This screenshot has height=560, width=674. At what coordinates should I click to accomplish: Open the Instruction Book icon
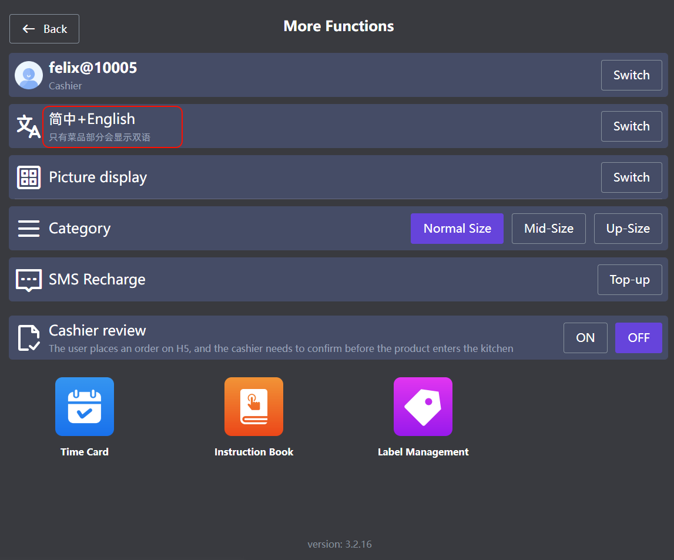point(254,407)
